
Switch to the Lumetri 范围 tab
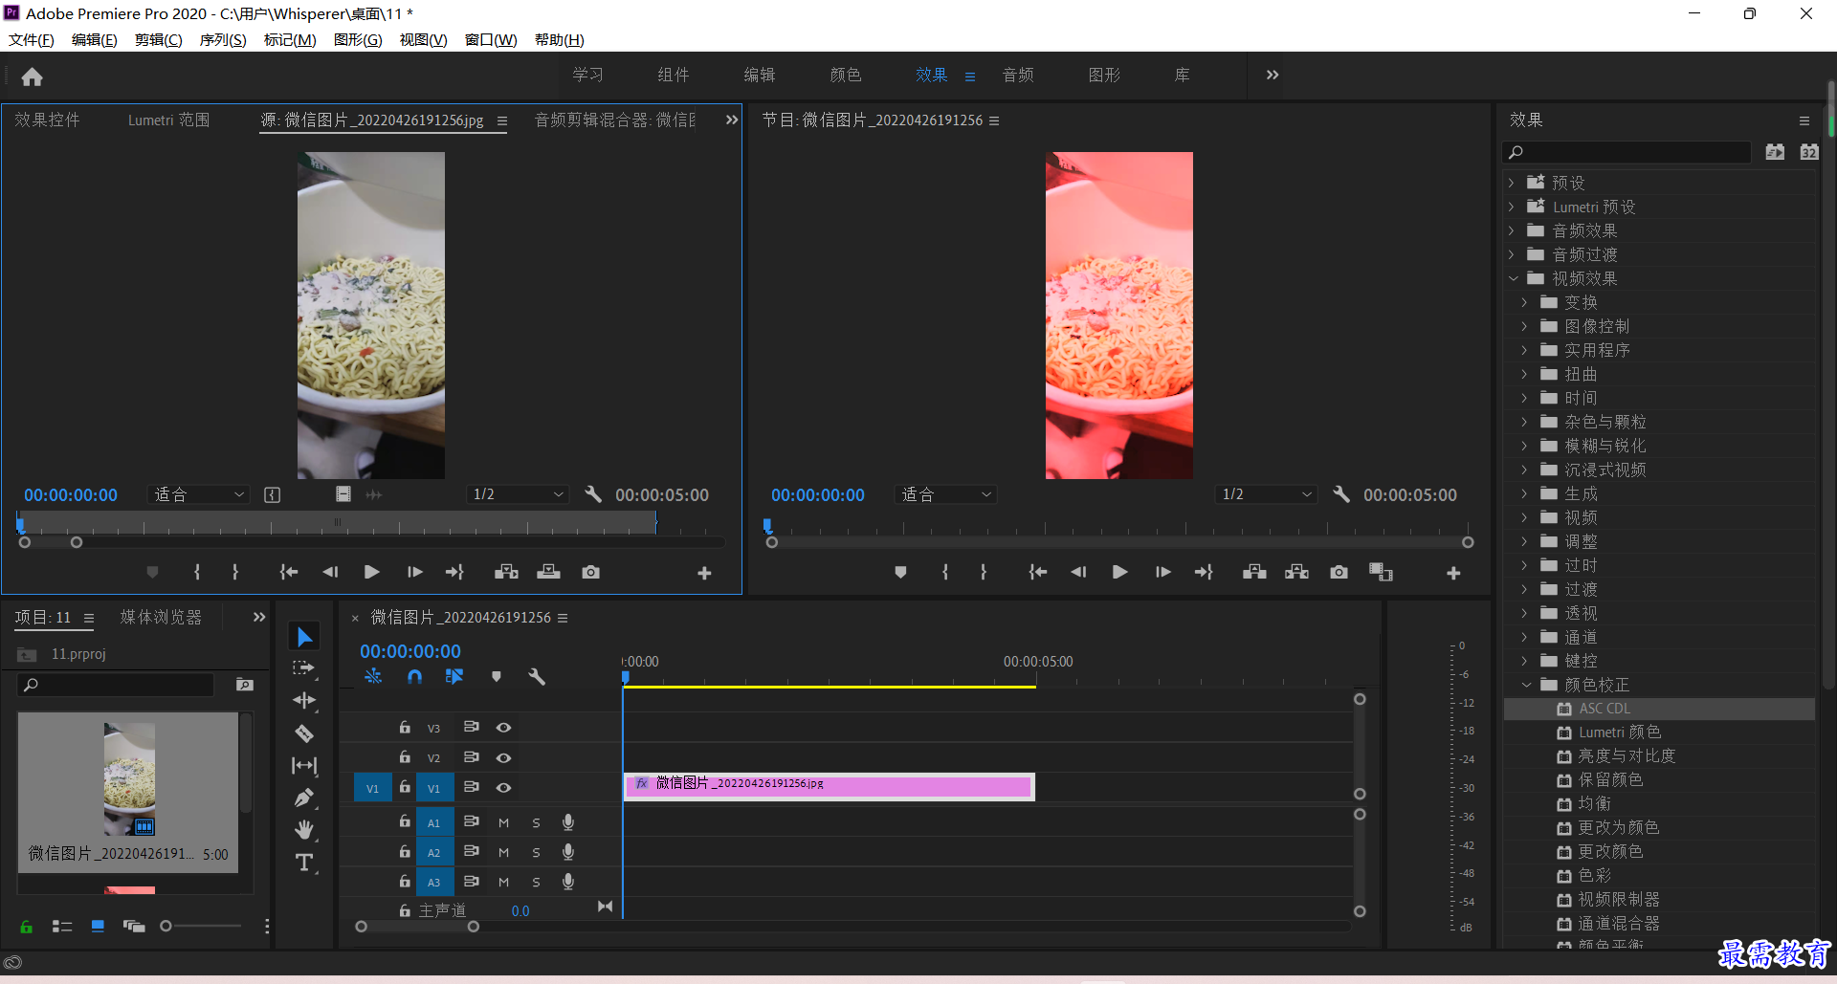click(169, 120)
